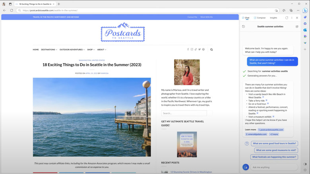Ask about good museums to visit
The width and height of the screenshot is (310, 174).
tap(276, 150)
